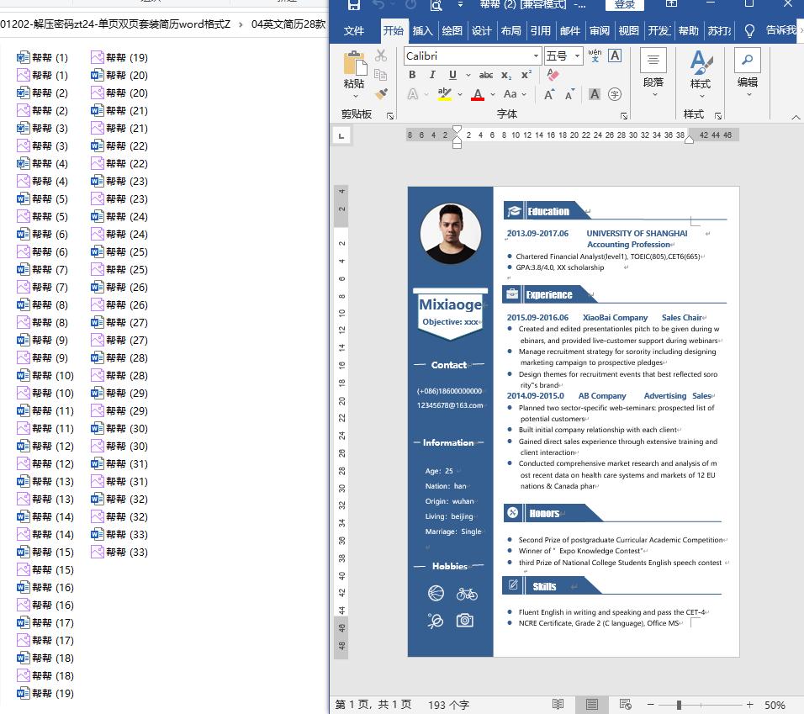The image size is (804, 714).
Task: Switch to Read Mode view icon
Action: pos(558,704)
